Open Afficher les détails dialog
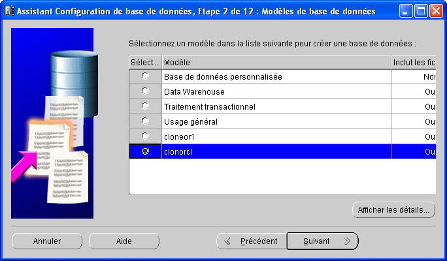The height and width of the screenshot is (261, 447). 393,210
